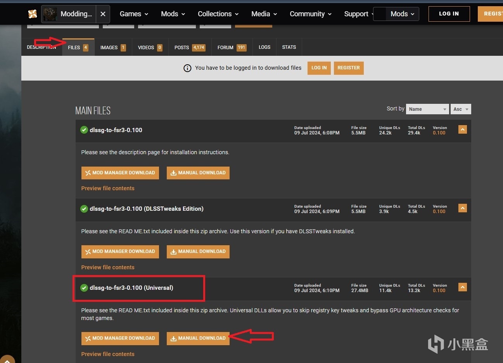Click the 27.4MB file size value
The height and width of the screenshot is (363, 503).
coord(360,291)
